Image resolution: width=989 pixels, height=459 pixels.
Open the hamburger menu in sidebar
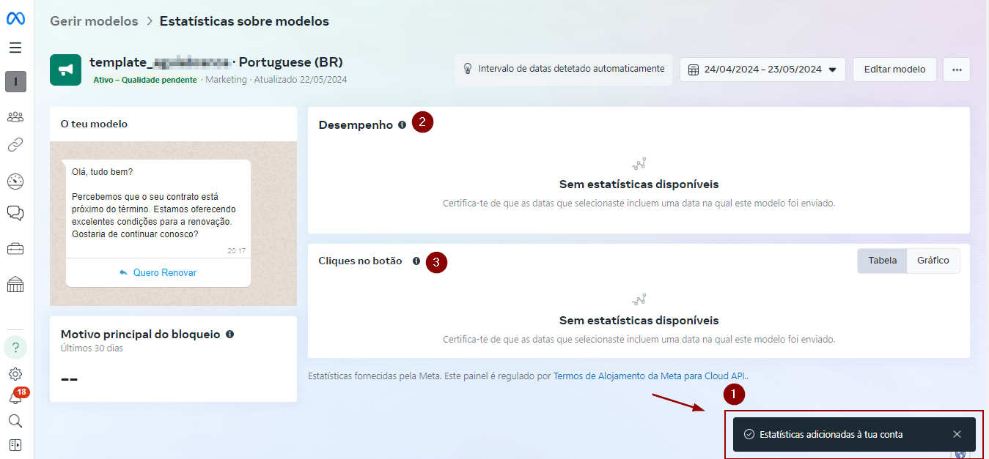[15, 48]
